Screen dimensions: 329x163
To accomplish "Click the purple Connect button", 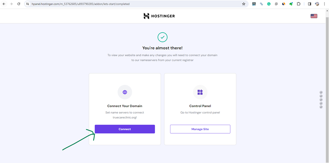I will pos(125,129).
